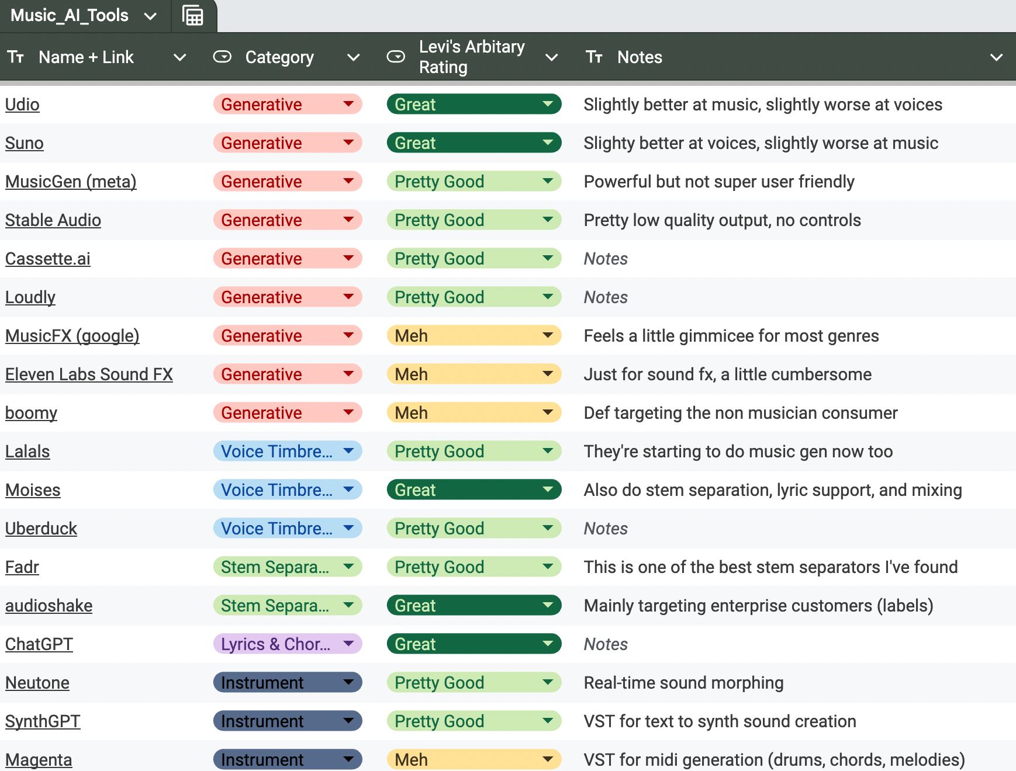The width and height of the screenshot is (1016, 771).
Task: Follow the Eleven Labs Sound FX link
Action: (89, 374)
